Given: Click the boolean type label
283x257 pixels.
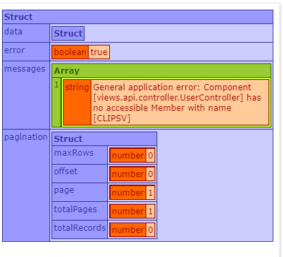Looking at the screenshot, I should click(x=70, y=52).
